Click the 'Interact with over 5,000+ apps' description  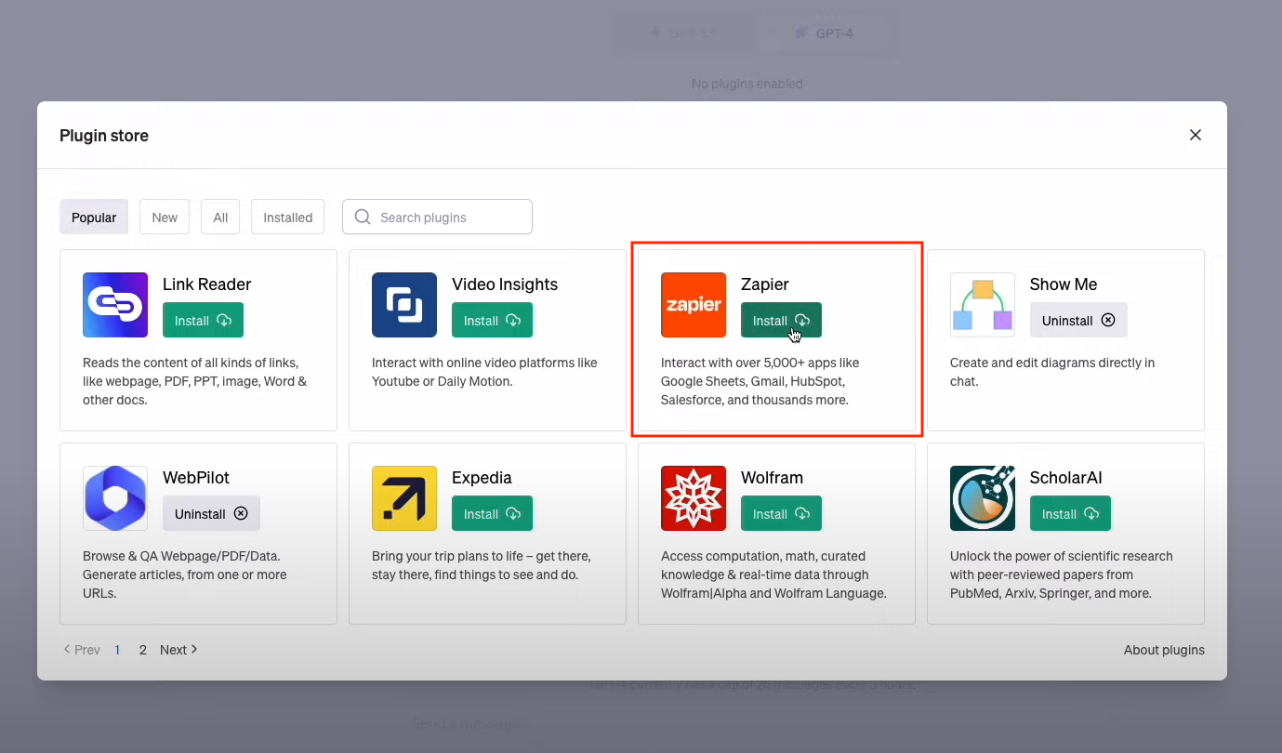(x=760, y=381)
